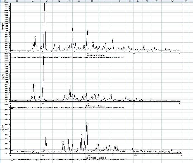The width and height of the screenshot is (193, 163).
Task: Click the "30" x-axis tick of the middle chart
Action: click(x=134, y=104)
